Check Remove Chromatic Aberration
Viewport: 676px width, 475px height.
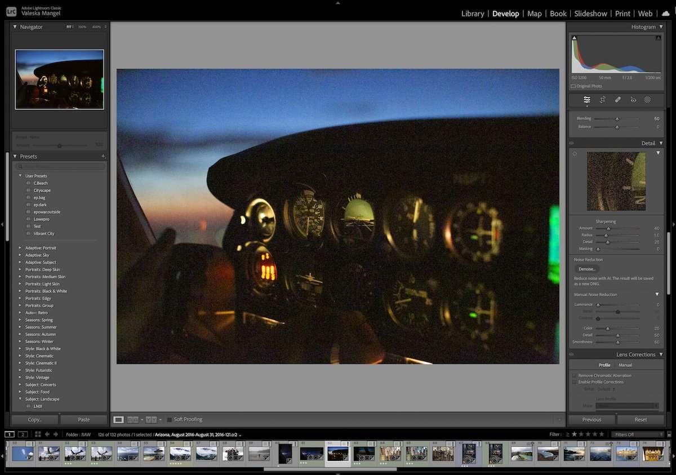coord(575,375)
